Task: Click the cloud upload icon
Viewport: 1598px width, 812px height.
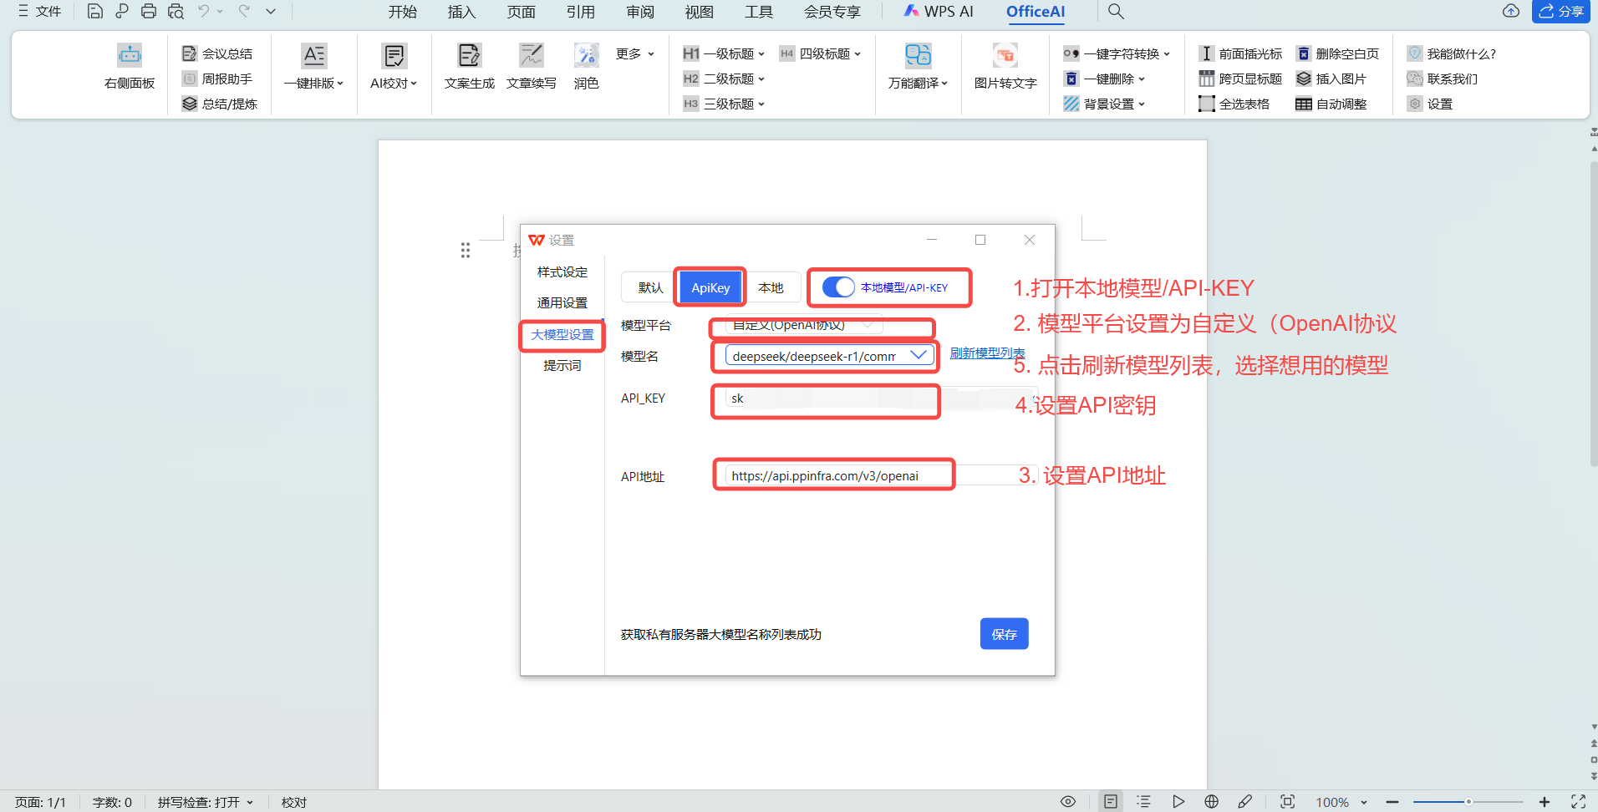Action: point(1511,12)
